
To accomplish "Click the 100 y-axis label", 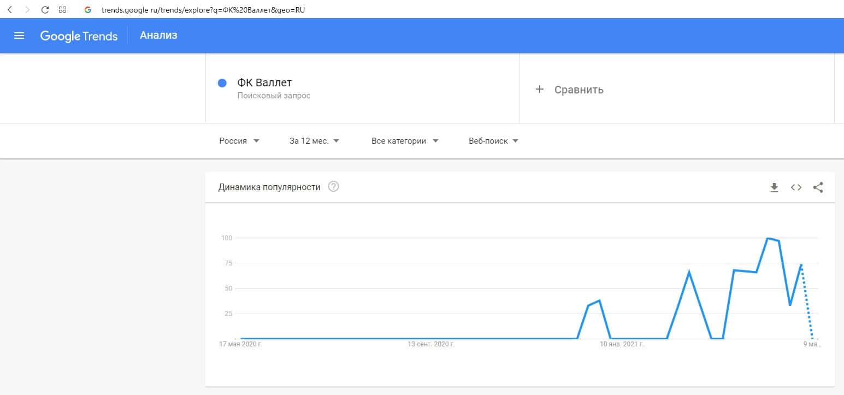I will click(227, 238).
